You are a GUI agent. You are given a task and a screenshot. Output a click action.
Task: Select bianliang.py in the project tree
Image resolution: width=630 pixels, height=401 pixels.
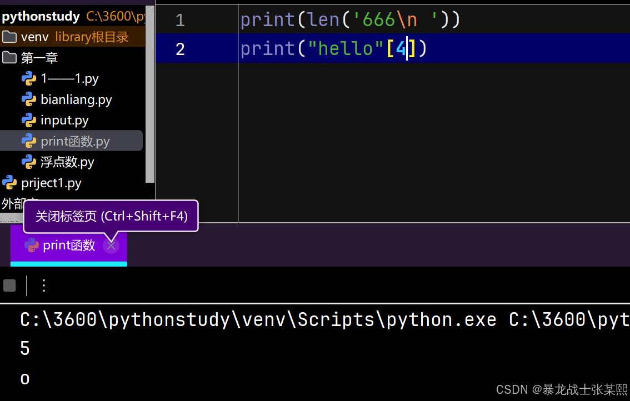[x=75, y=99]
